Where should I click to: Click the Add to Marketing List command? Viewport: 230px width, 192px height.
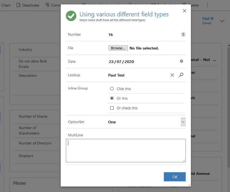point(99,5)
